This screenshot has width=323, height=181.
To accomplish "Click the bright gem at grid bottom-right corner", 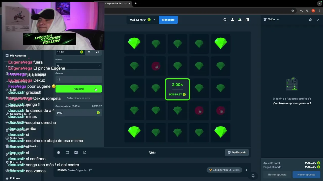I will tap(221, 132).
